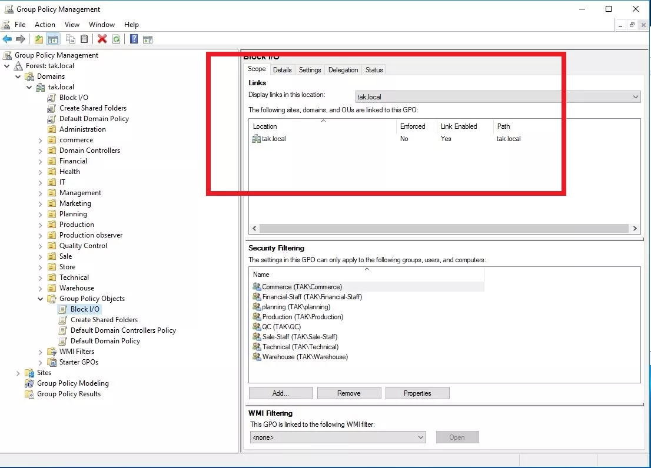
Task: Click the group icon beside QC (TAK\QC)
Action: point(257,327)
